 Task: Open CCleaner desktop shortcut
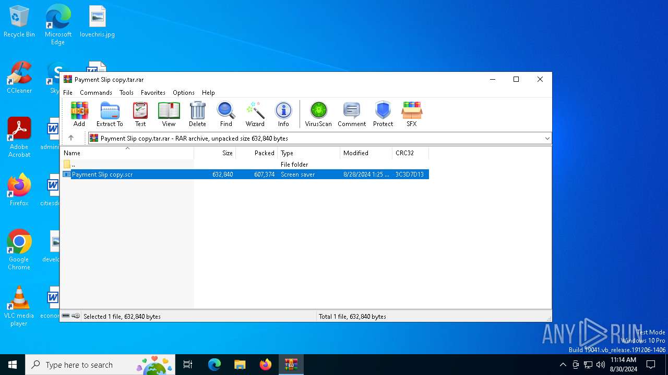(19, 78)
